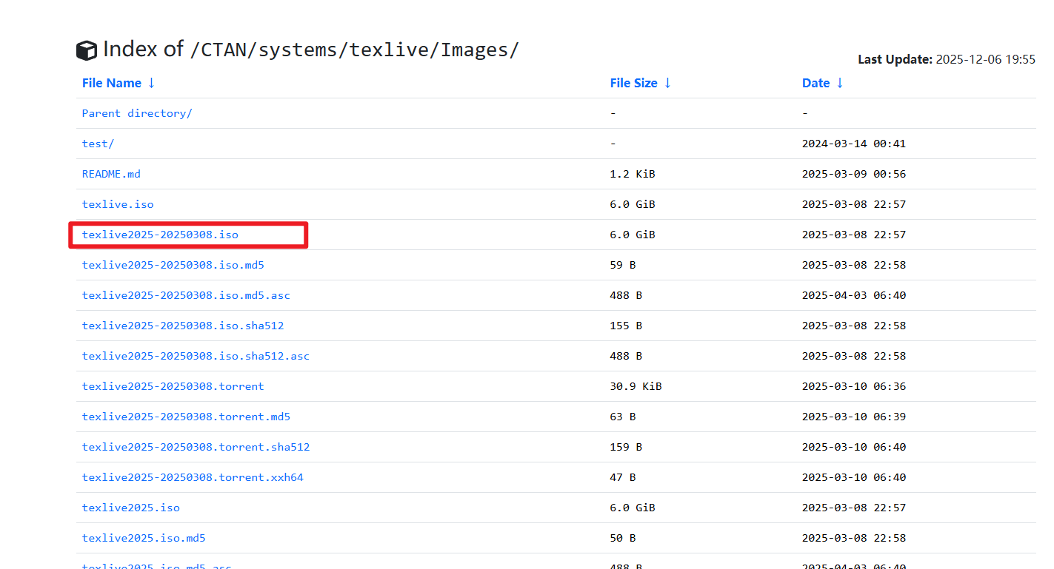Viewport: 1054px width, 569px height.
Task: Click the box icon beside Index of
Action: 87,50
